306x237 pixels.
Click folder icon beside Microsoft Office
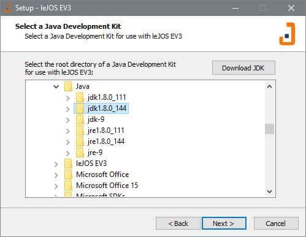pos(68,175)
